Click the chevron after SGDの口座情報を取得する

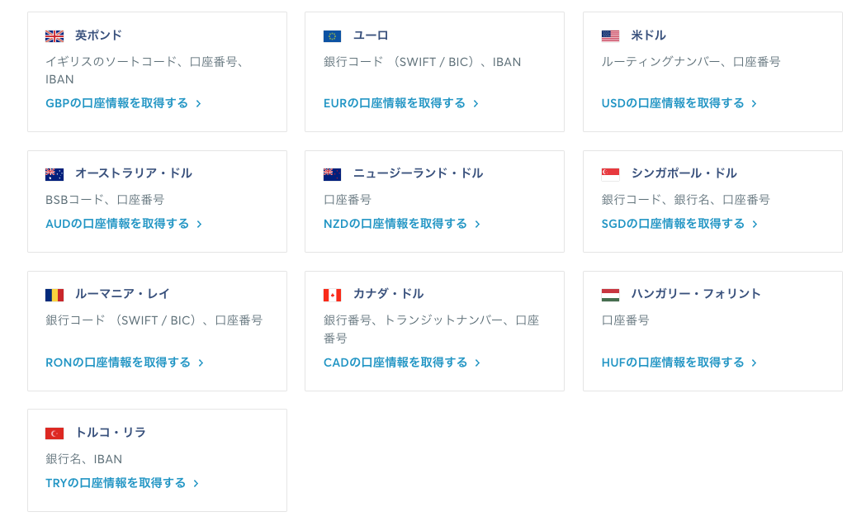[x=755, y=225]
